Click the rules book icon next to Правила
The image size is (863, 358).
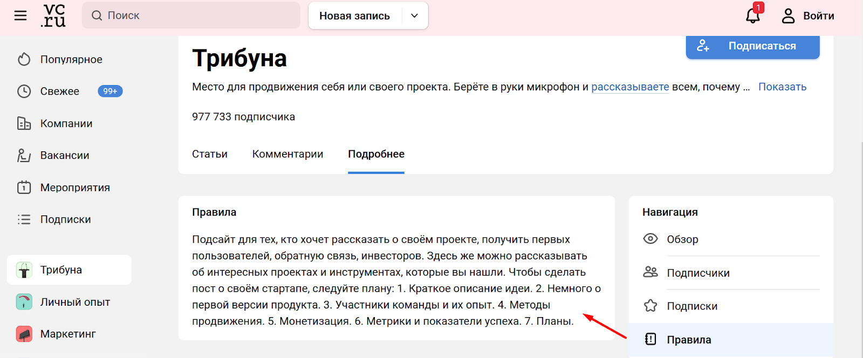pos(650,339)
